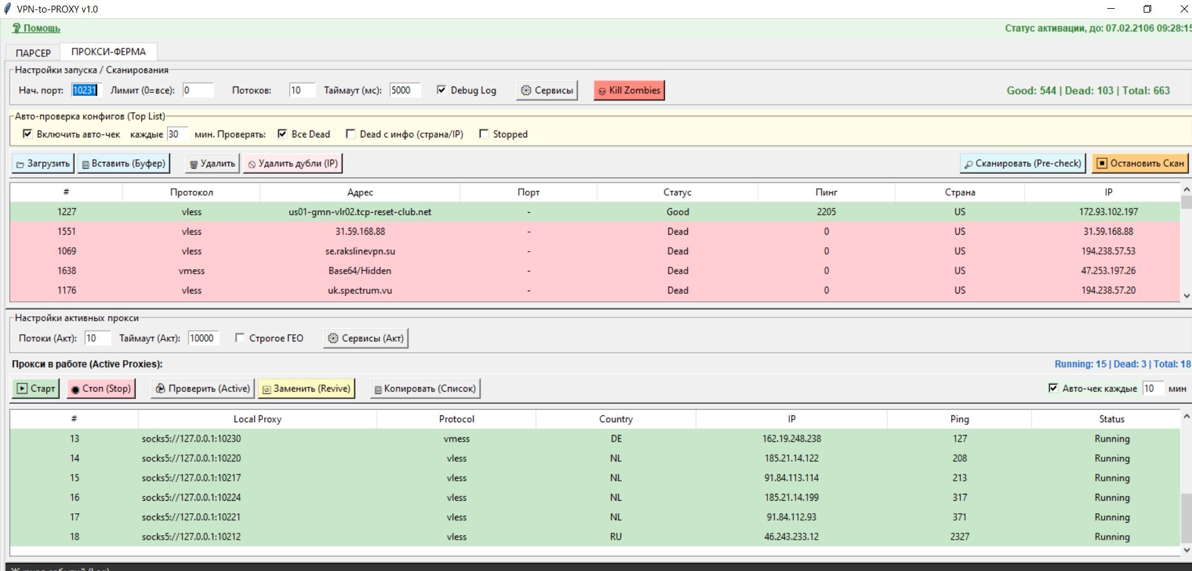
Task: Click the Стоп (Stop) button
Action: point(101,389)
